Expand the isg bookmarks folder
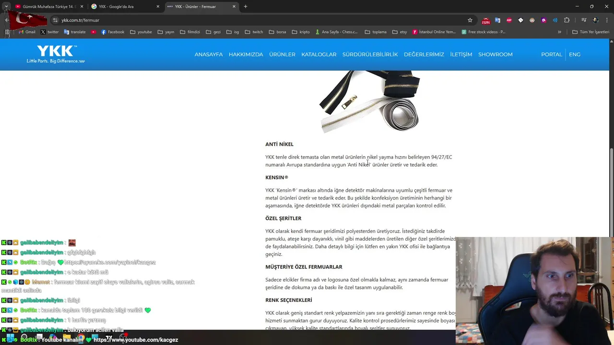The width and height of the screenshot is (614, 345). click(x=233, y=32)
